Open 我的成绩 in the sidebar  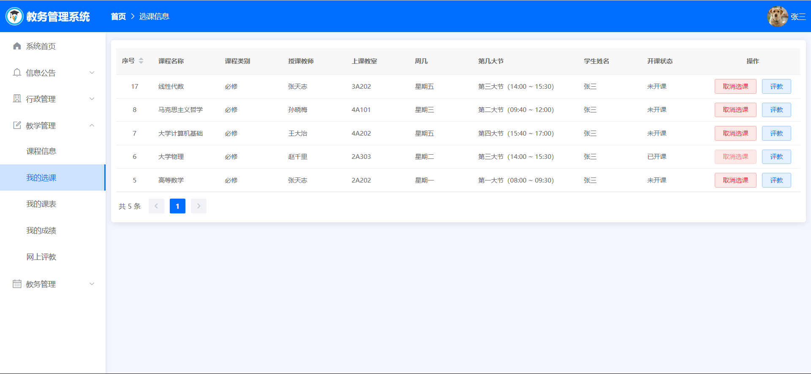pyautogui.click(x=53, y=230)
